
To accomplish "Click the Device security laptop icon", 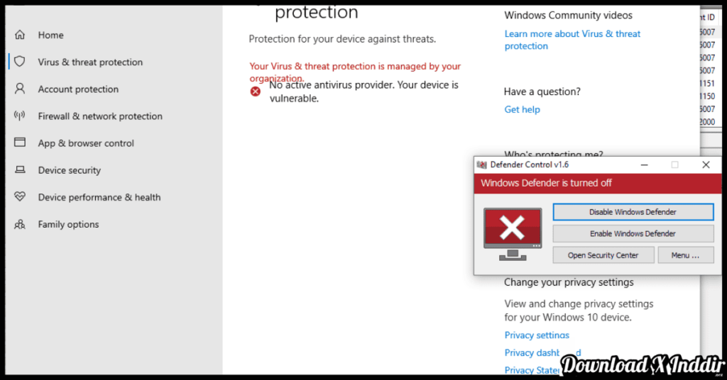I will pos(20,170).
